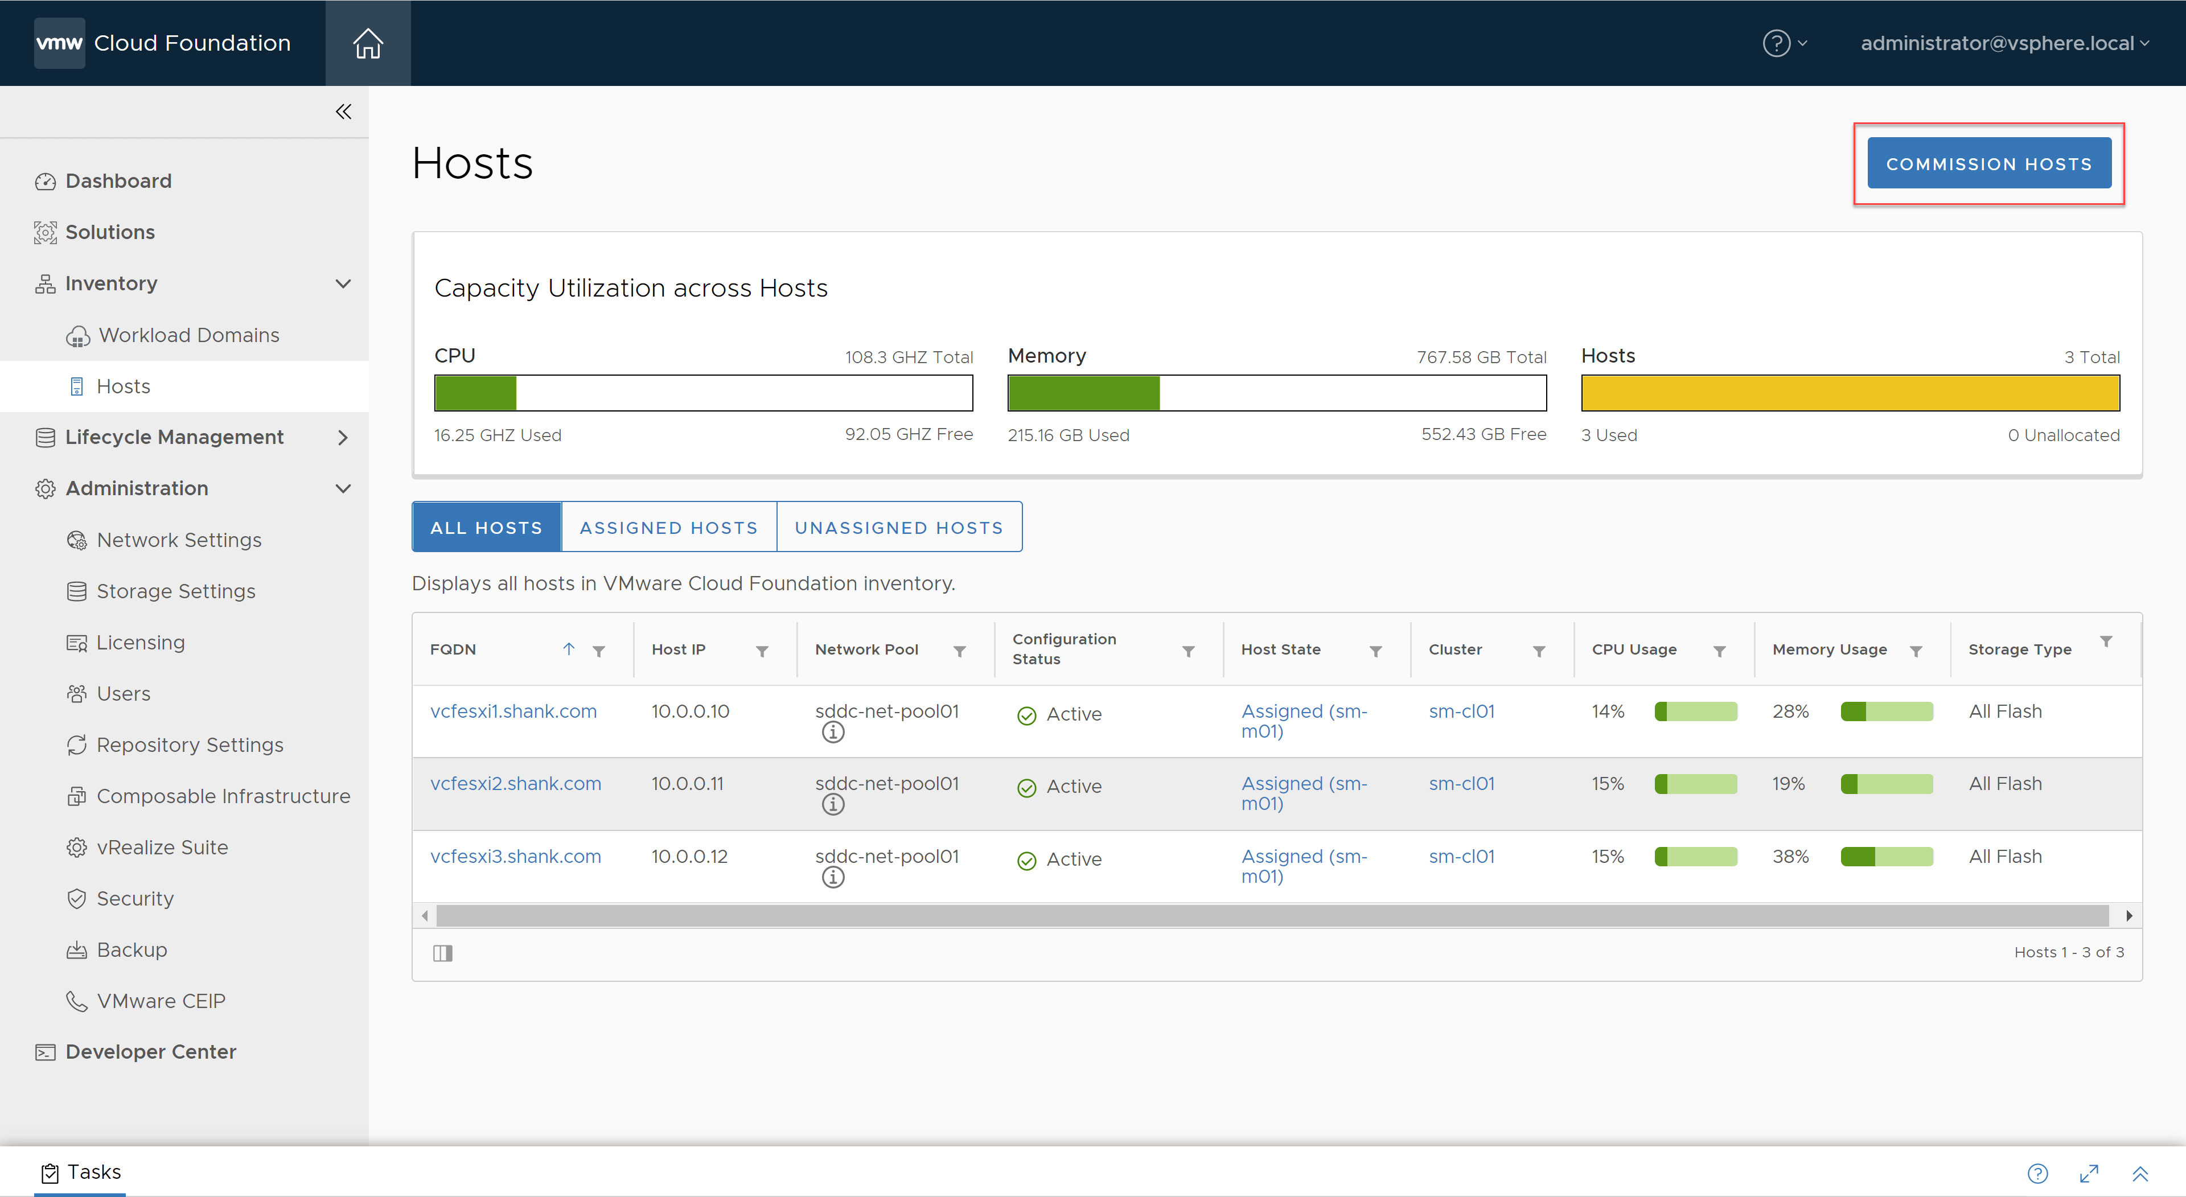Filter the Host IP column
The image size is (2186, 1197).
[761, 651]
